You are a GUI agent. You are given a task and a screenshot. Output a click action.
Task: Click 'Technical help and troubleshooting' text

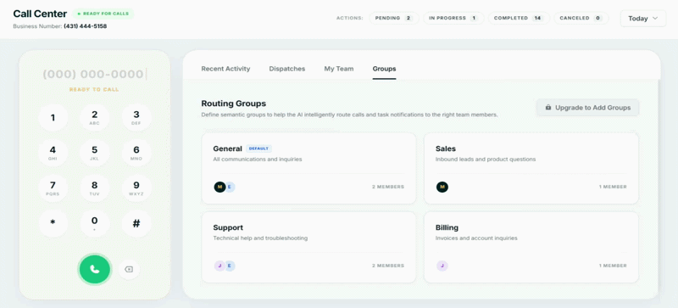(260, 238)
